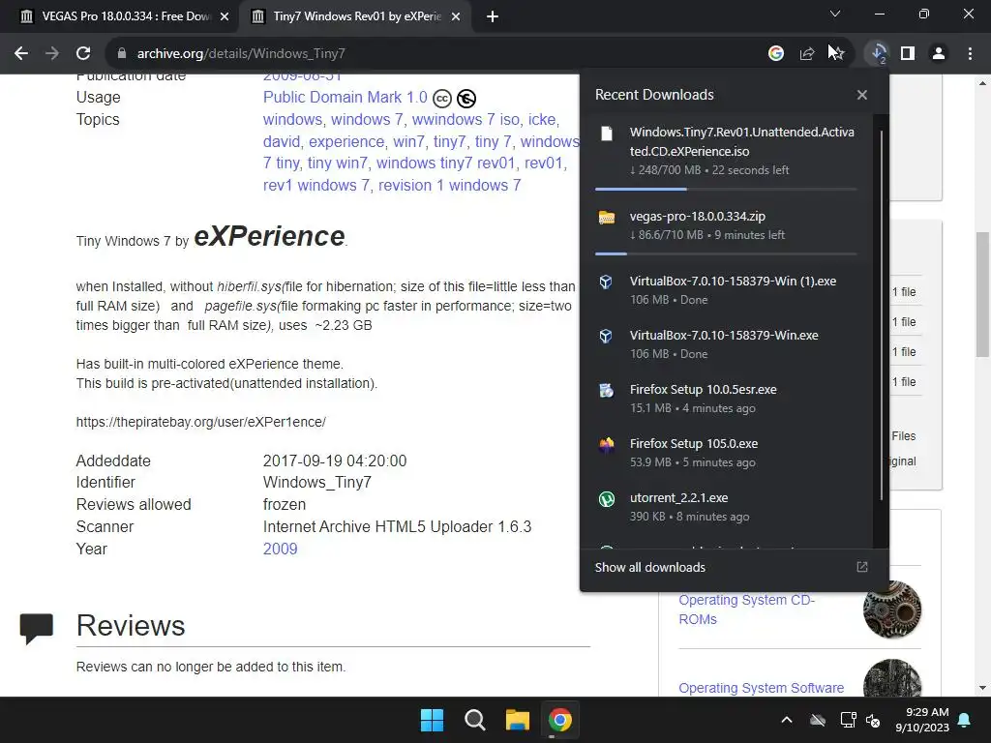Screen dimensions: 991x743
Task: Open downloads page via external-link icon
Action: pyautogui.click(x=862, y=567)
